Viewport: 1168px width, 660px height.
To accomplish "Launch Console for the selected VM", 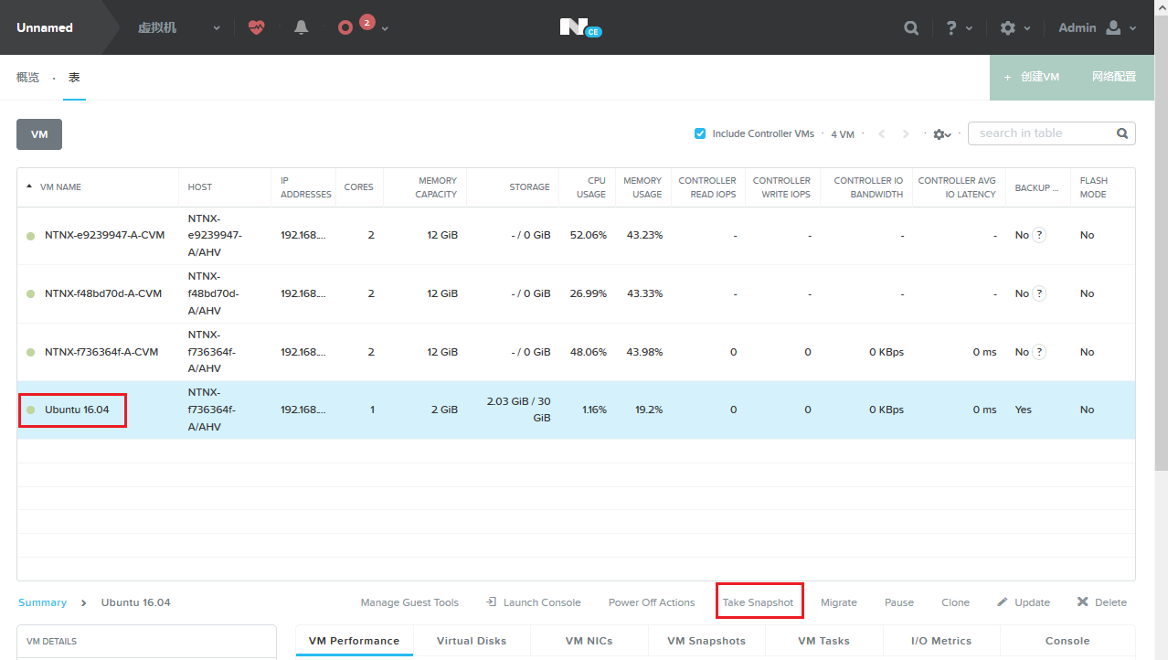I will (x=534, y=602).
